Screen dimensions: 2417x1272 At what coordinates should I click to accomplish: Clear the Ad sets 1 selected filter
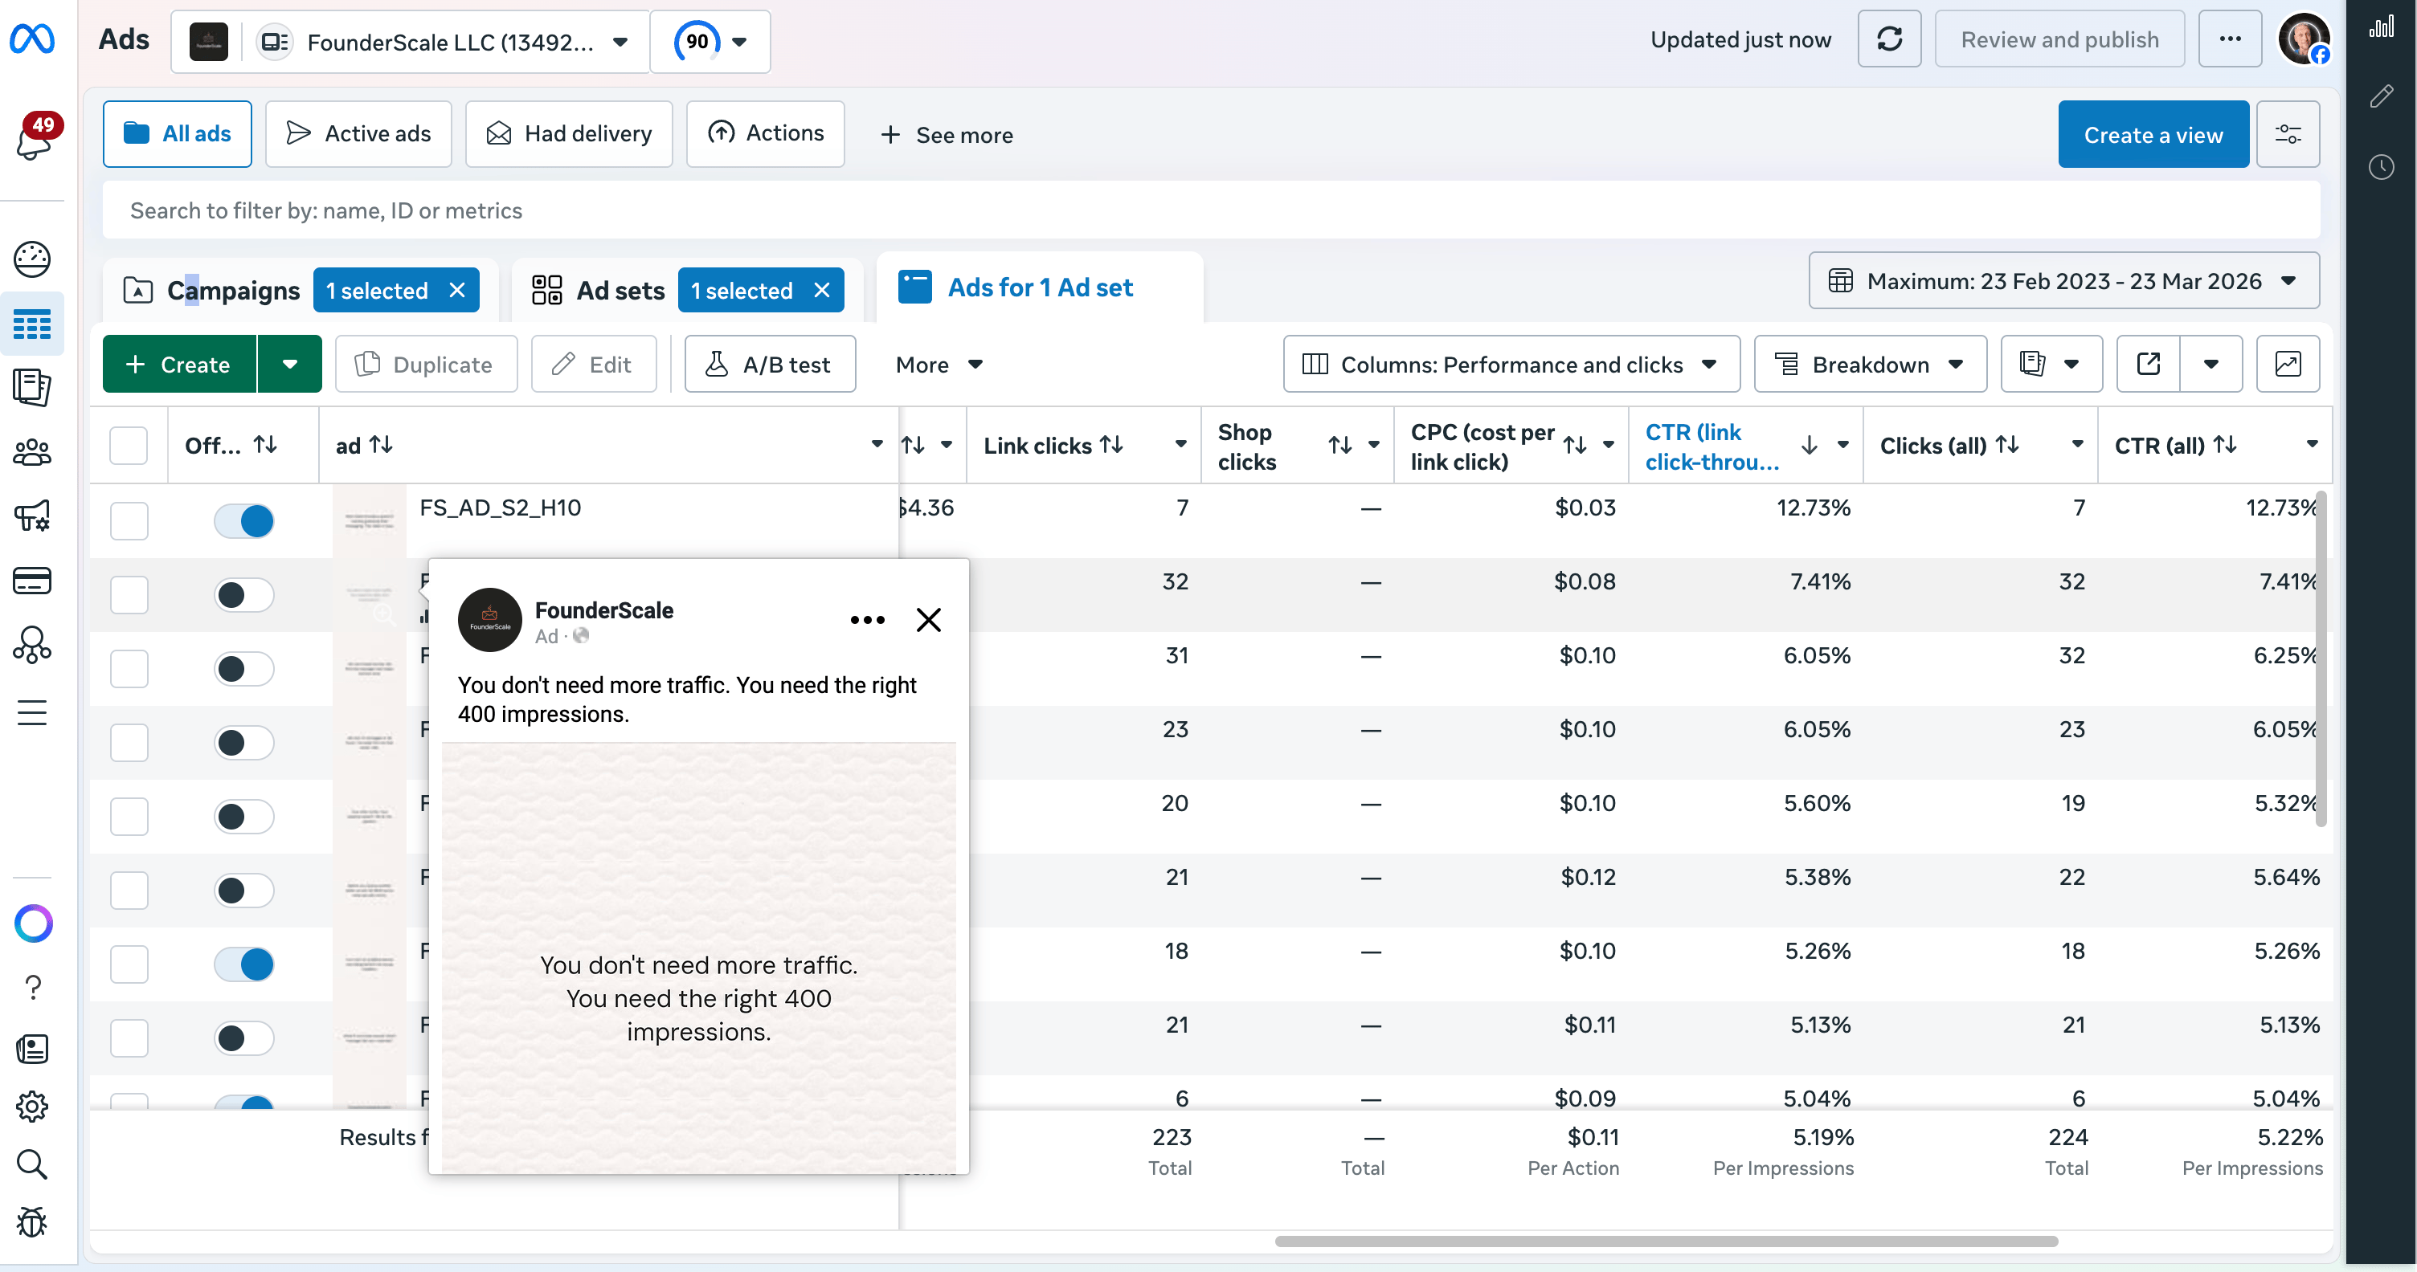822,291
